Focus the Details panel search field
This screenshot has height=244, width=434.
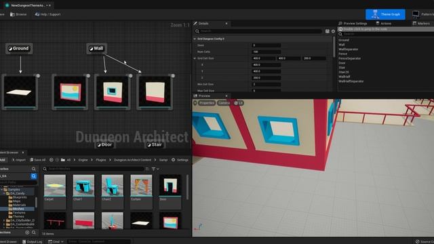[258, 31]
